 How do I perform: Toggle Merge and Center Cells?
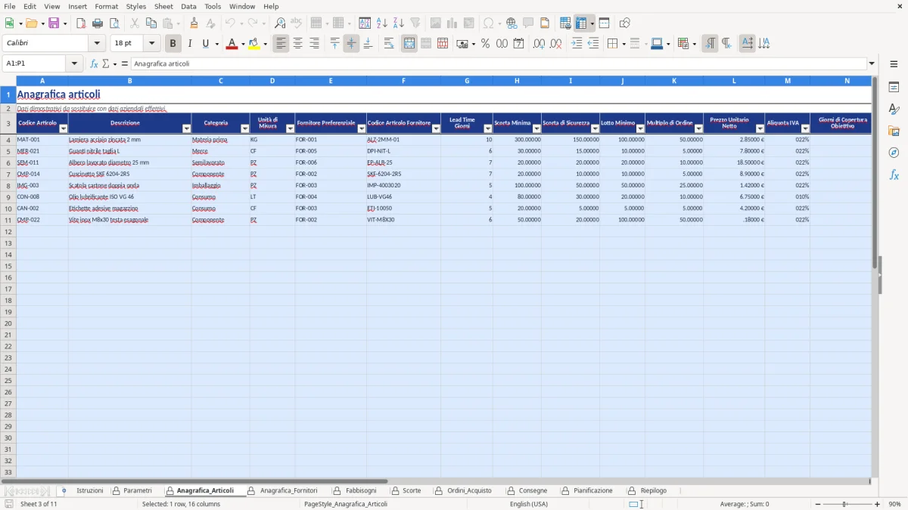pos(409,44)
